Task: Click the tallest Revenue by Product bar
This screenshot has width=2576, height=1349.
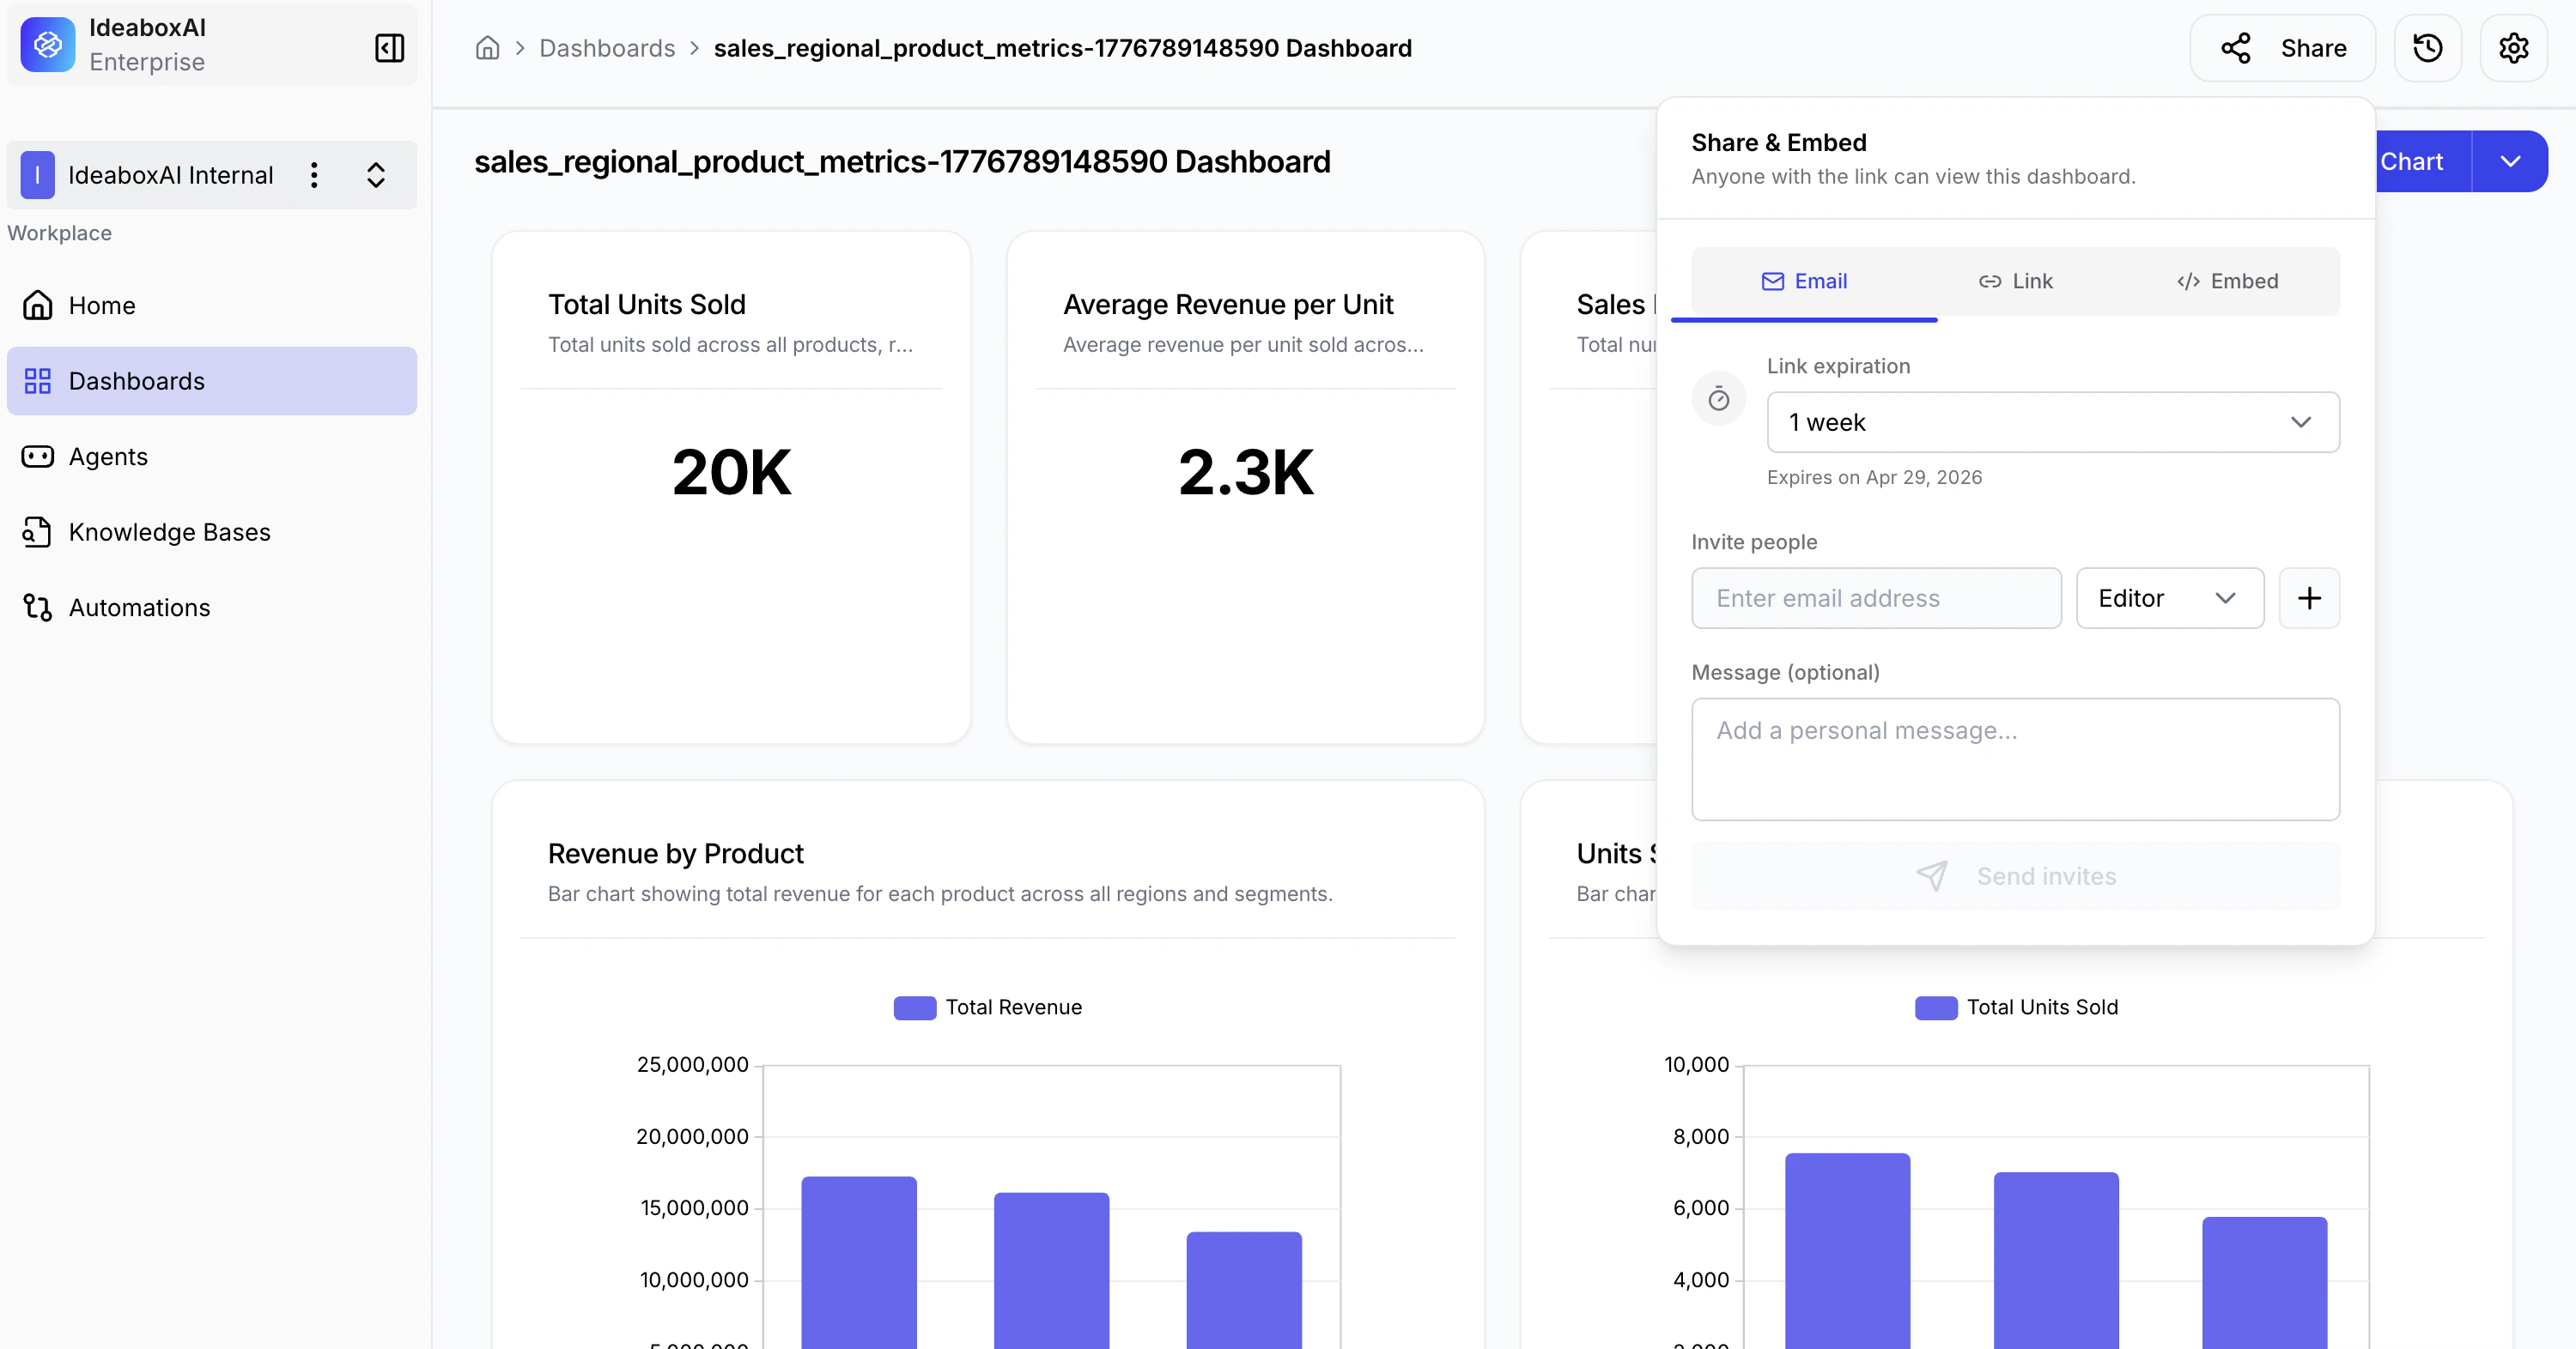Action: click(859, 1263)
